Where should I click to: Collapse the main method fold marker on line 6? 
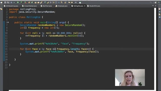tap(8, 22)
